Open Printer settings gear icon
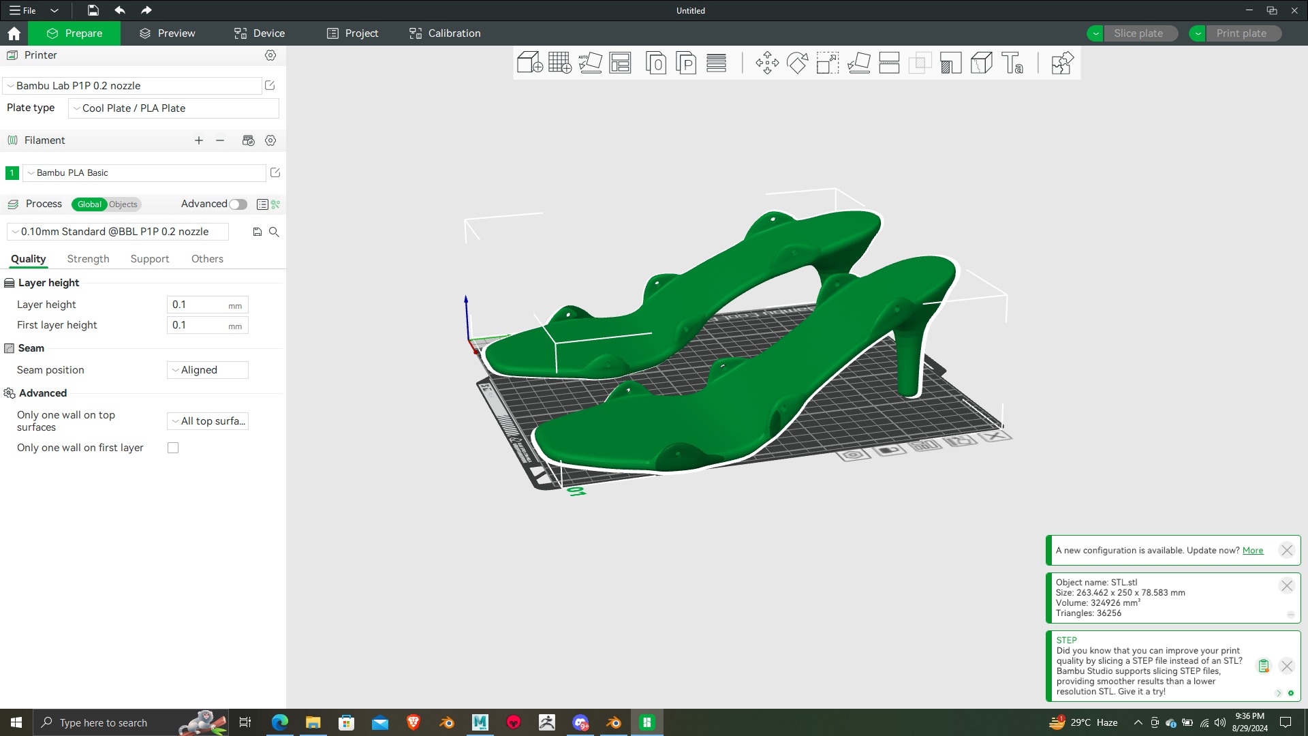This screenshot has width=1308, height=736. tap(270, 55)
